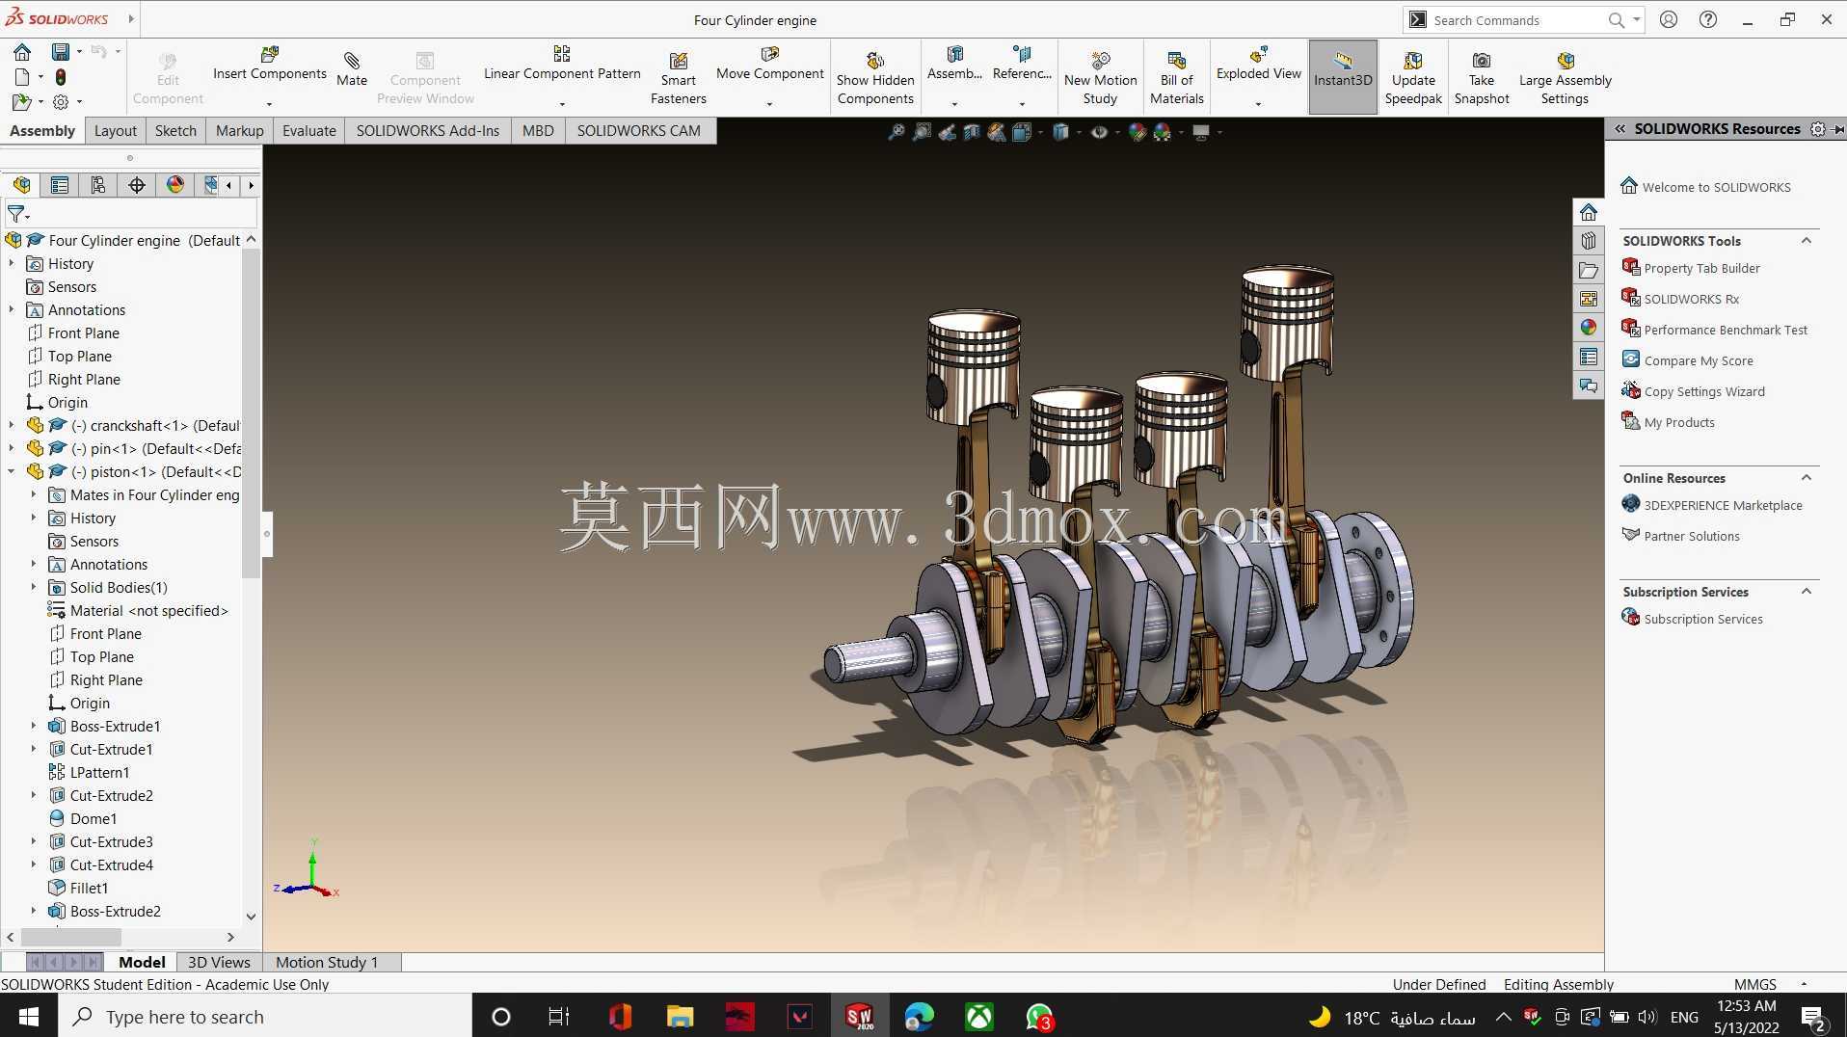1847x1037 pixels.
Task: Open the Linear Component Pattern tool
Action: 562,63
